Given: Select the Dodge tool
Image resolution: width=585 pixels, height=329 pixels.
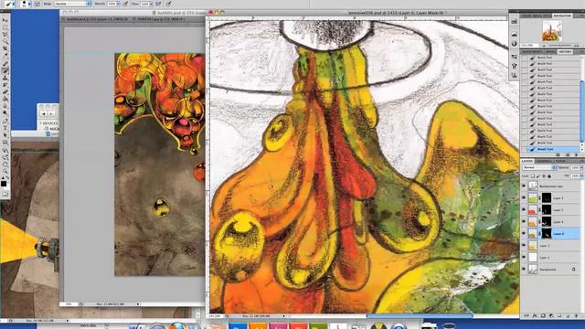Looking at the screenshot, I should click(x=5, y=113).
